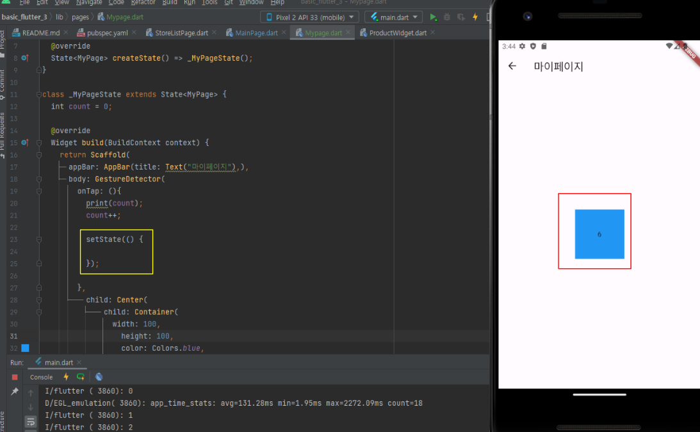700x432 pixels.
Task: Click the green hot restart icon in the console
Action: click(x=80, y=377)
